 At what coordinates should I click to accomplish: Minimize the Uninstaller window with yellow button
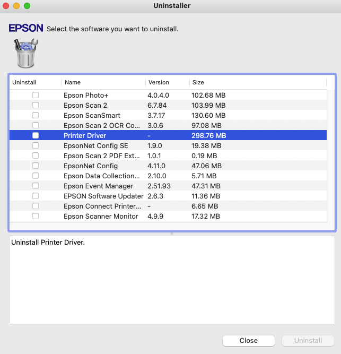pos(16,6)
